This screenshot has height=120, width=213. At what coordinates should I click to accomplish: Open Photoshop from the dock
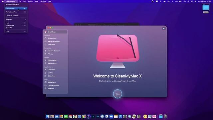(98, 116)
